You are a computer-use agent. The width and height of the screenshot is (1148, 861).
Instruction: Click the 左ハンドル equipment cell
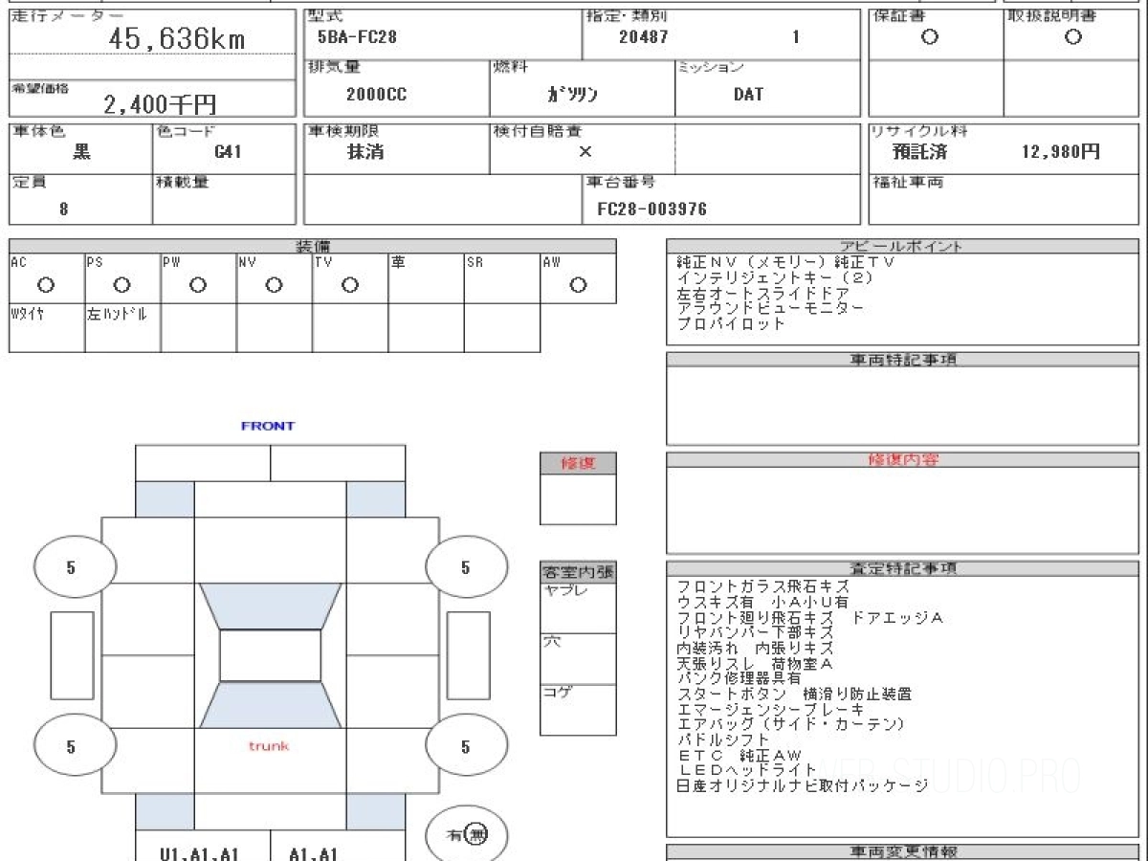click(122, 328)
